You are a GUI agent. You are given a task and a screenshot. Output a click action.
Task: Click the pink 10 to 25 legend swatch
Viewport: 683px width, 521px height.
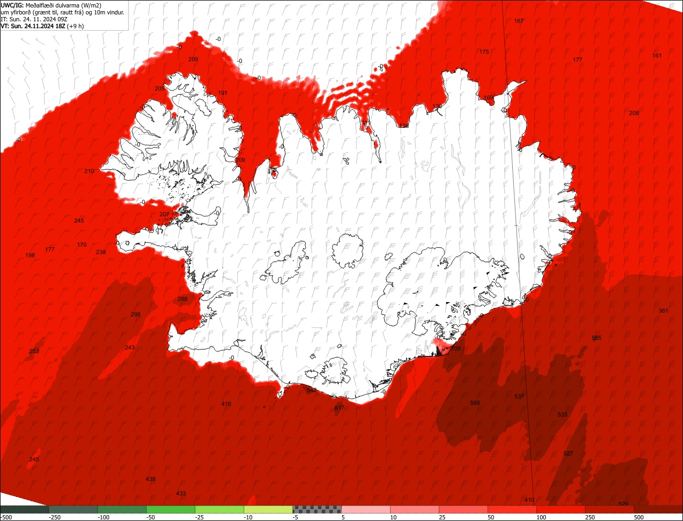[415, 509]
